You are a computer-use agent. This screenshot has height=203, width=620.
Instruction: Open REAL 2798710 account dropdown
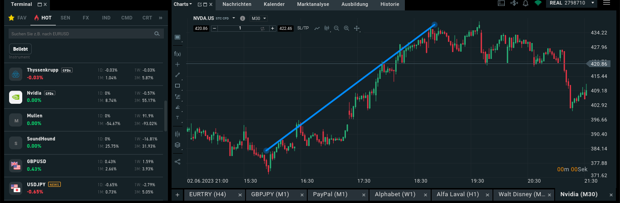pyautogui.click(x=571, y=3)
